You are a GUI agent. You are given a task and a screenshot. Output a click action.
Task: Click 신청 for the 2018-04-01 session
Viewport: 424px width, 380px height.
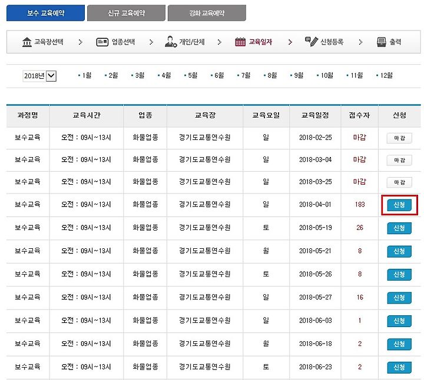click(x=399, y=205)
